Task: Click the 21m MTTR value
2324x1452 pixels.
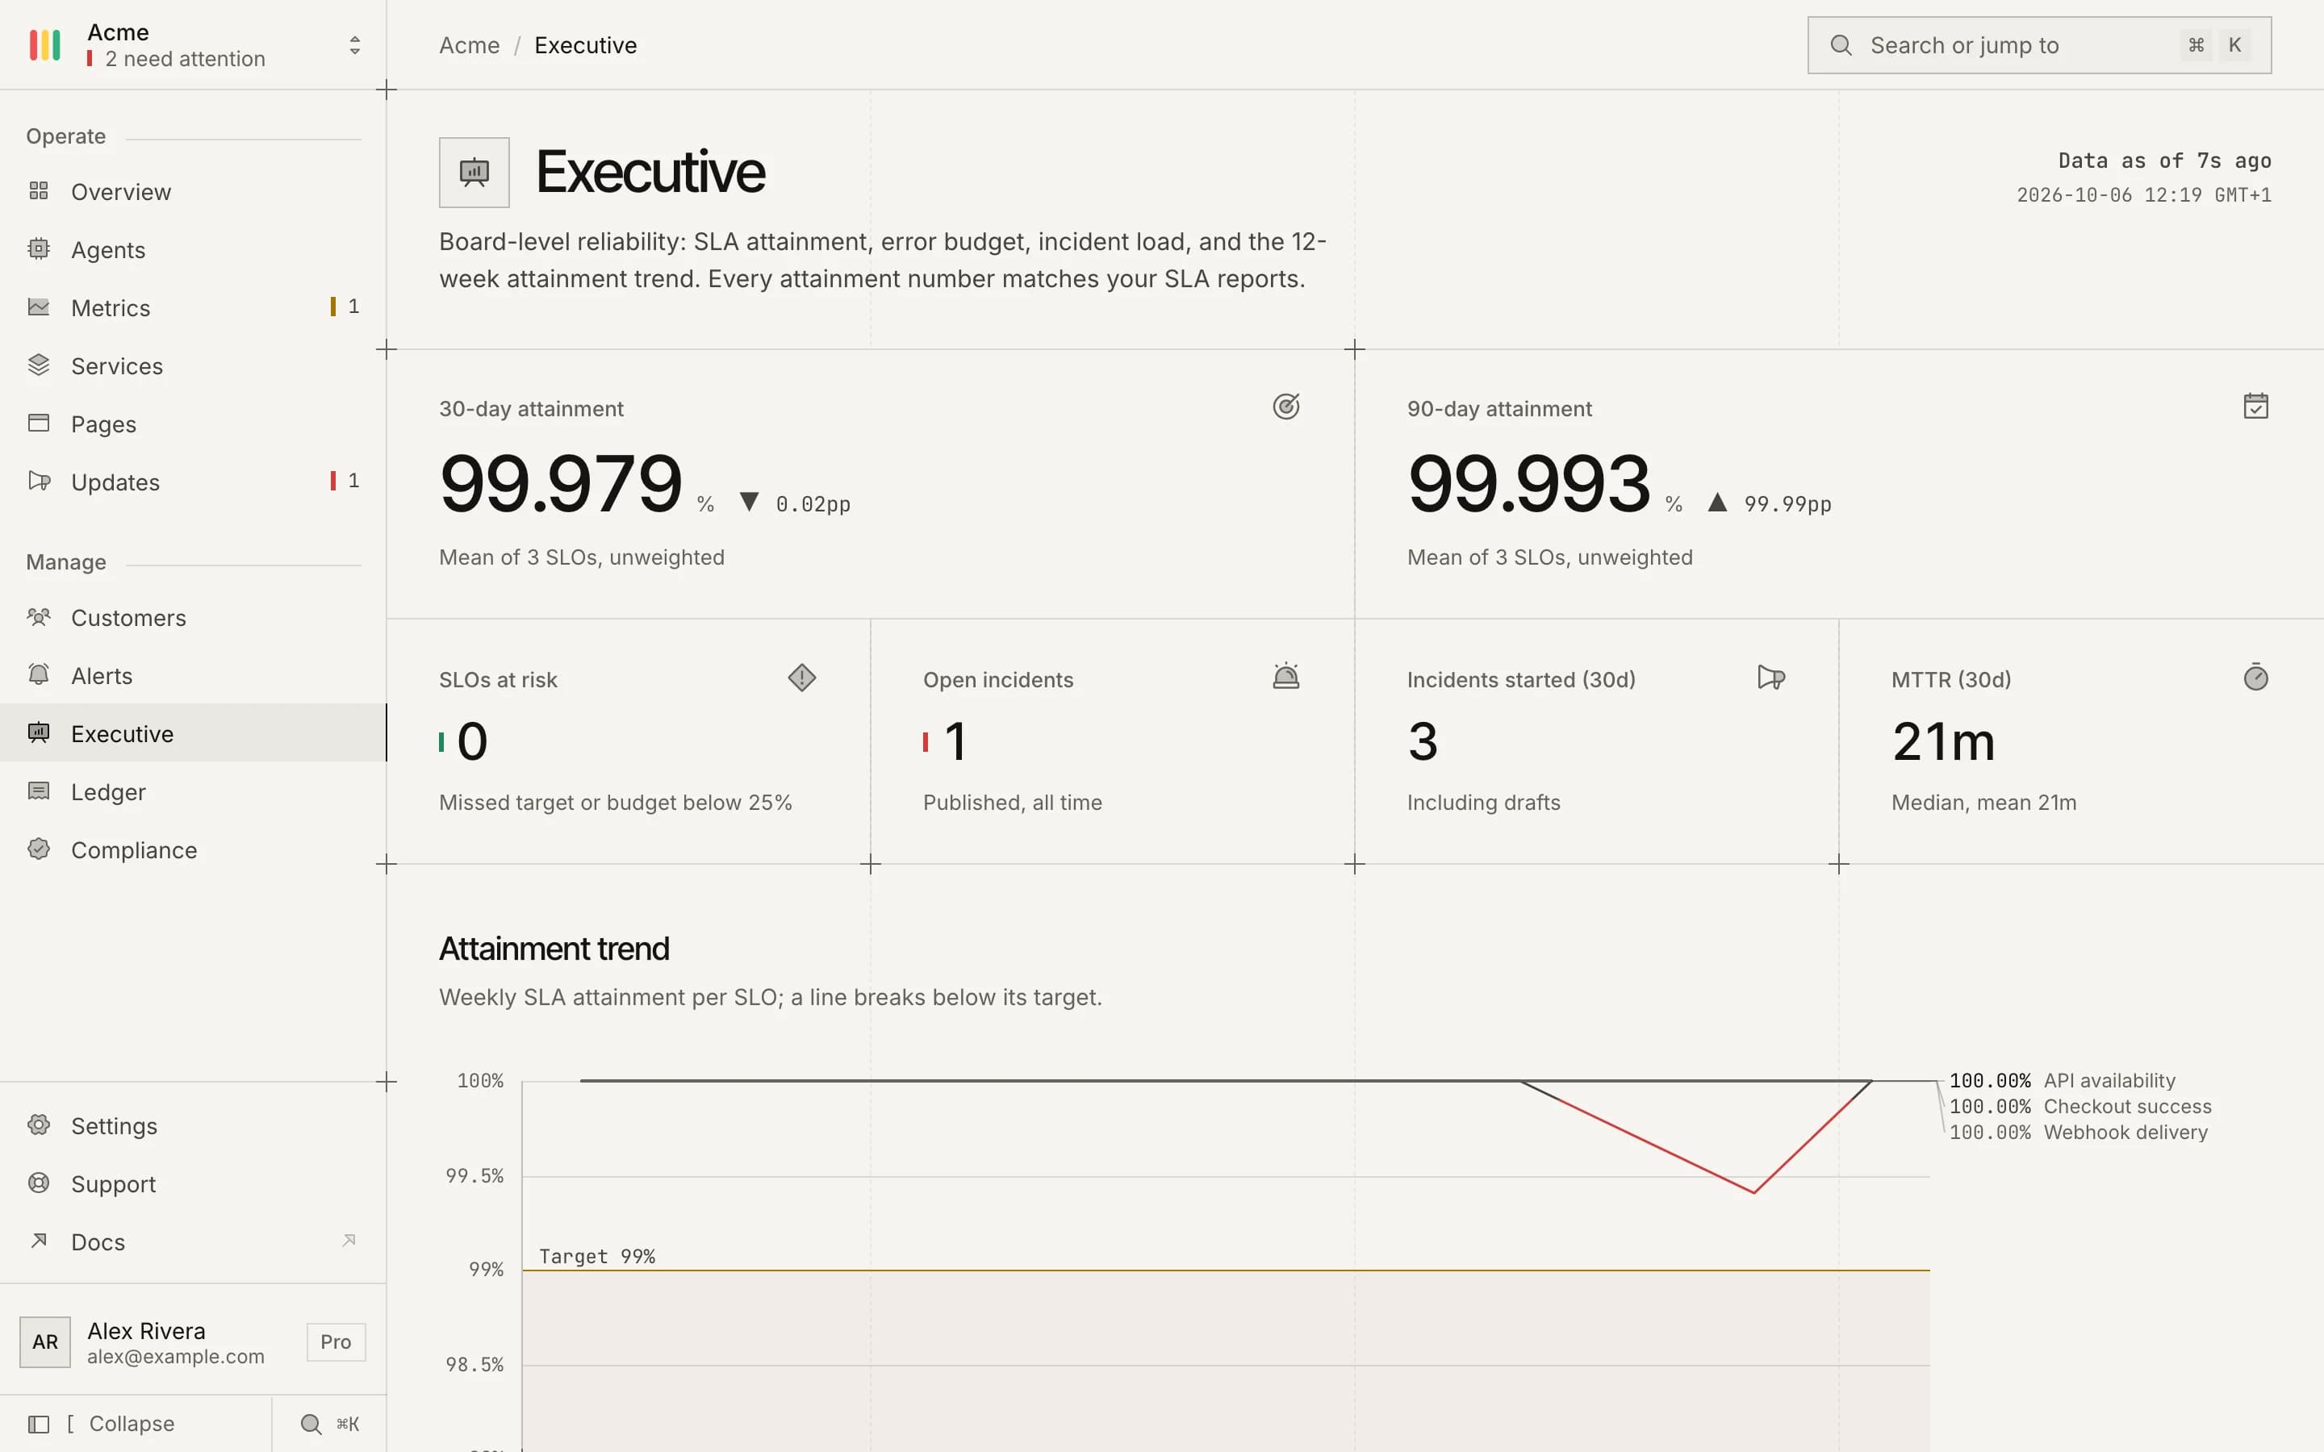Action: (1943, 741)
